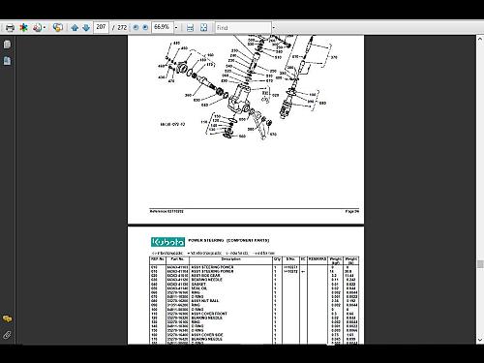This screenshot has width=484, height=363.
Task: Click the Sign and secure toolbar icon
Action: point(37,28)
